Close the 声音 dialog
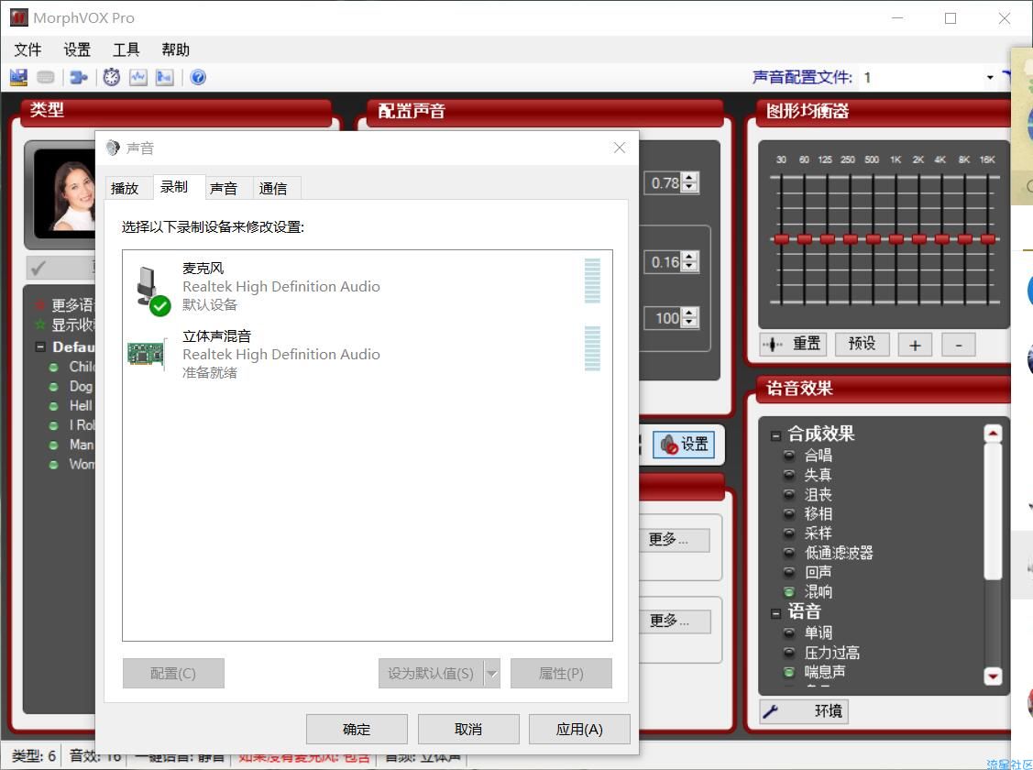1033x770 pixels. coord(620,148)
